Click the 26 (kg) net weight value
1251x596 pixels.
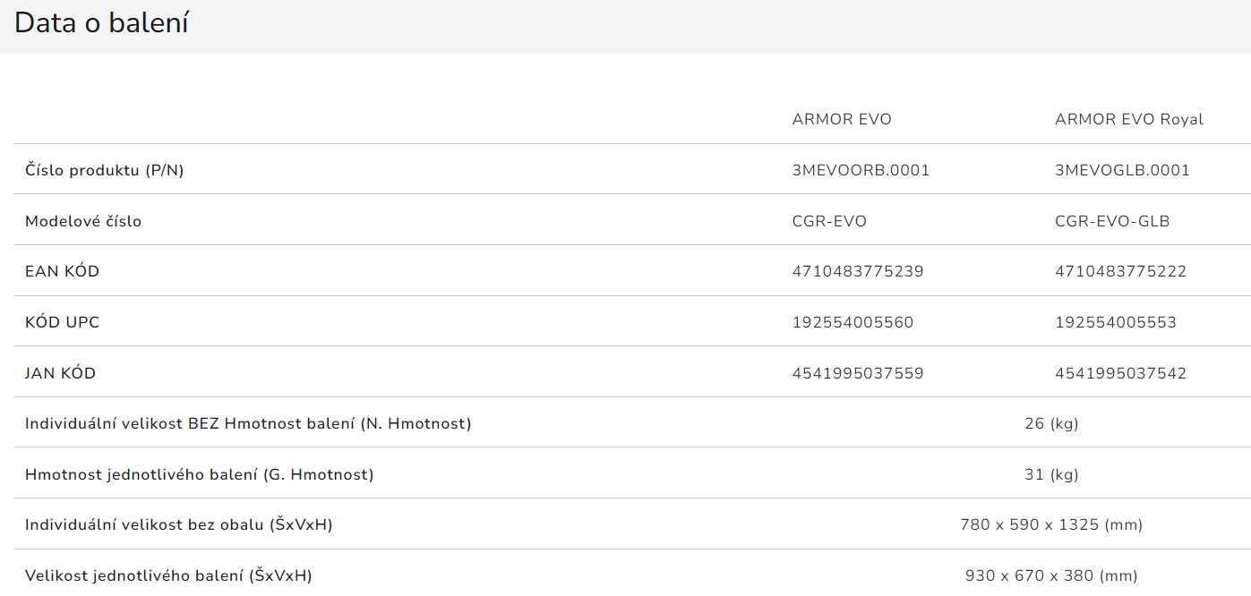coord(1051,423)
